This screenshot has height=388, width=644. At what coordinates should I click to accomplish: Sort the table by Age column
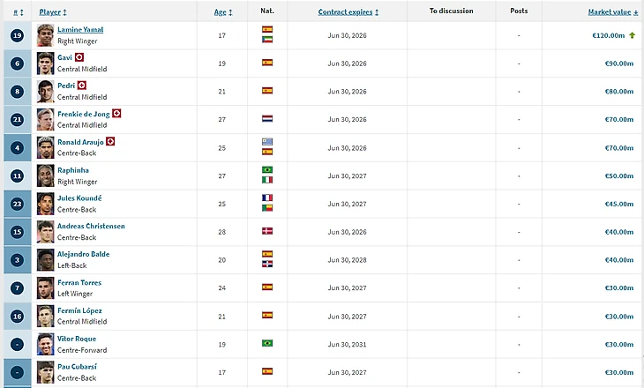[x=223, y=12]
